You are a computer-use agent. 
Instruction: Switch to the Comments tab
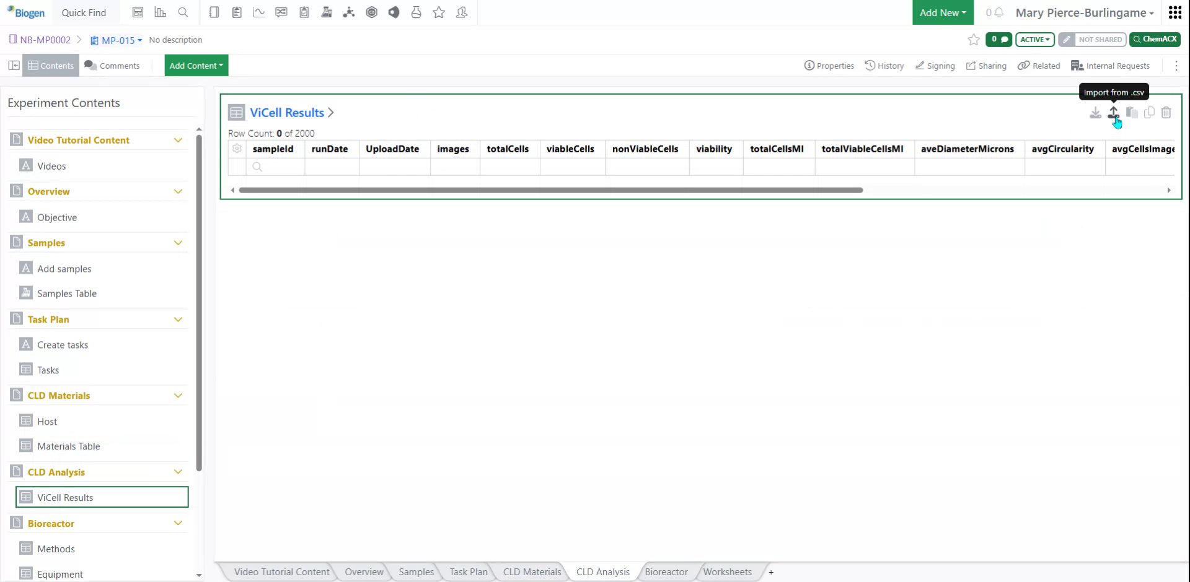(112, 65)
